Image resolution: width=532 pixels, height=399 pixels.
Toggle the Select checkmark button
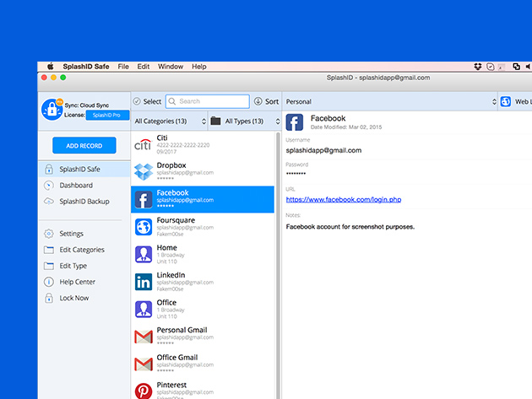(x=147, y=101)
